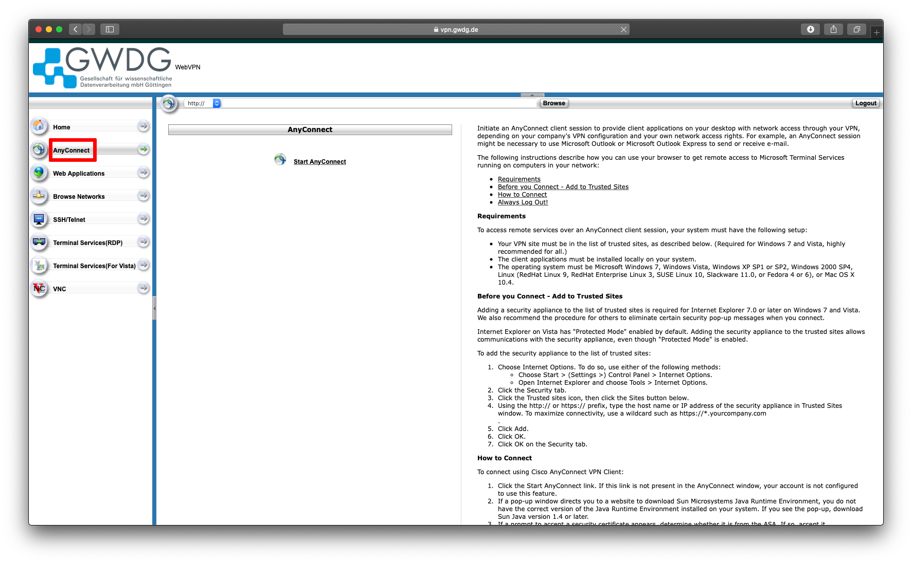Click the Terminal Services(RDP) icon
This screenshot has width=912, height=563.
pos(39,241)
